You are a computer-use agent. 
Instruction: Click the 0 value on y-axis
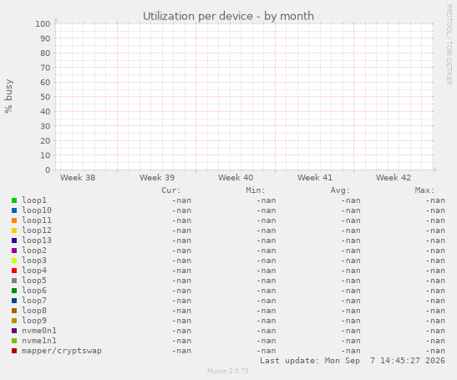tap(48, 170)
